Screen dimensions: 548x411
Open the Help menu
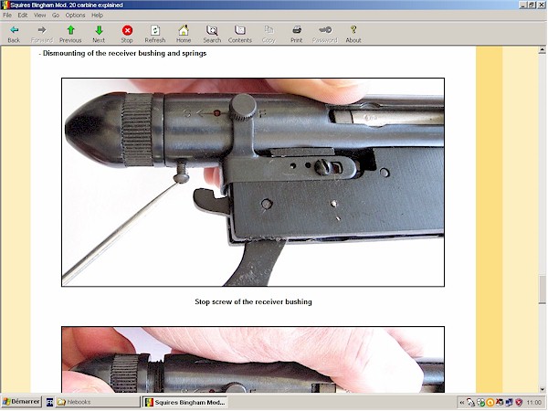[97, 16]
